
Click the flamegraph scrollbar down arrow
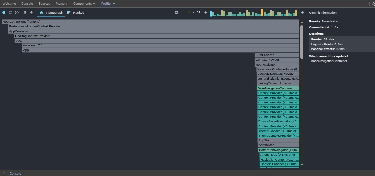pos(302,164)
